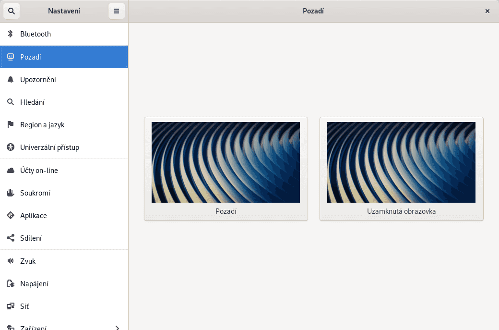Open the Uzamknutá obrazovka wallpaper settings

click(401, 162)
